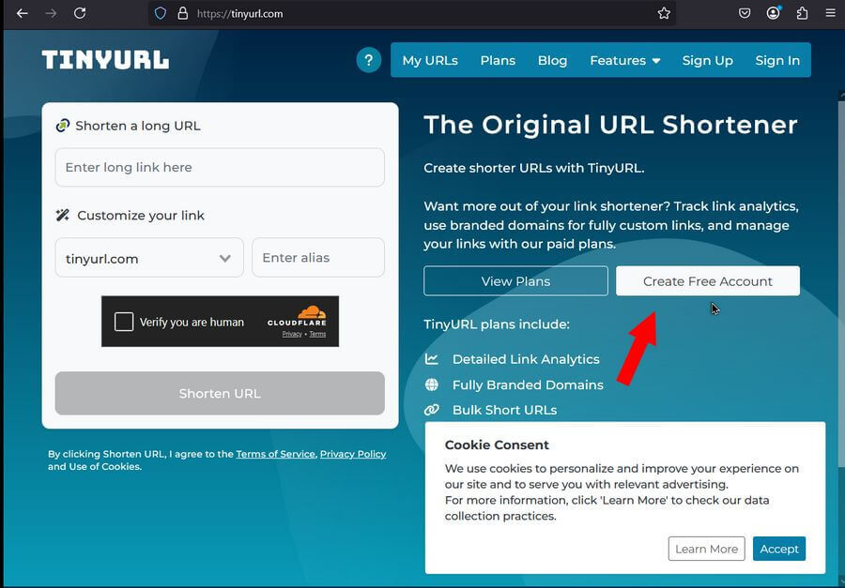Click the browser address bar URL
845x588 pixels.
(x=239, y=13)
